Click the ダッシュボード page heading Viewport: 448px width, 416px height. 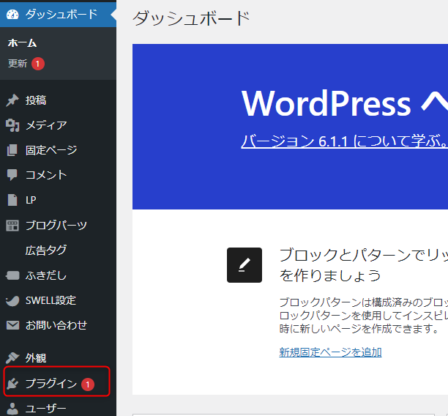(191, 18)
